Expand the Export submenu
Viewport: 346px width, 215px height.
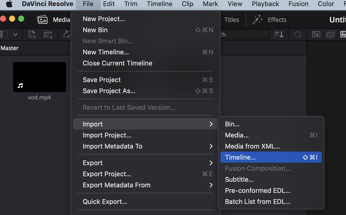click(146, 163)
